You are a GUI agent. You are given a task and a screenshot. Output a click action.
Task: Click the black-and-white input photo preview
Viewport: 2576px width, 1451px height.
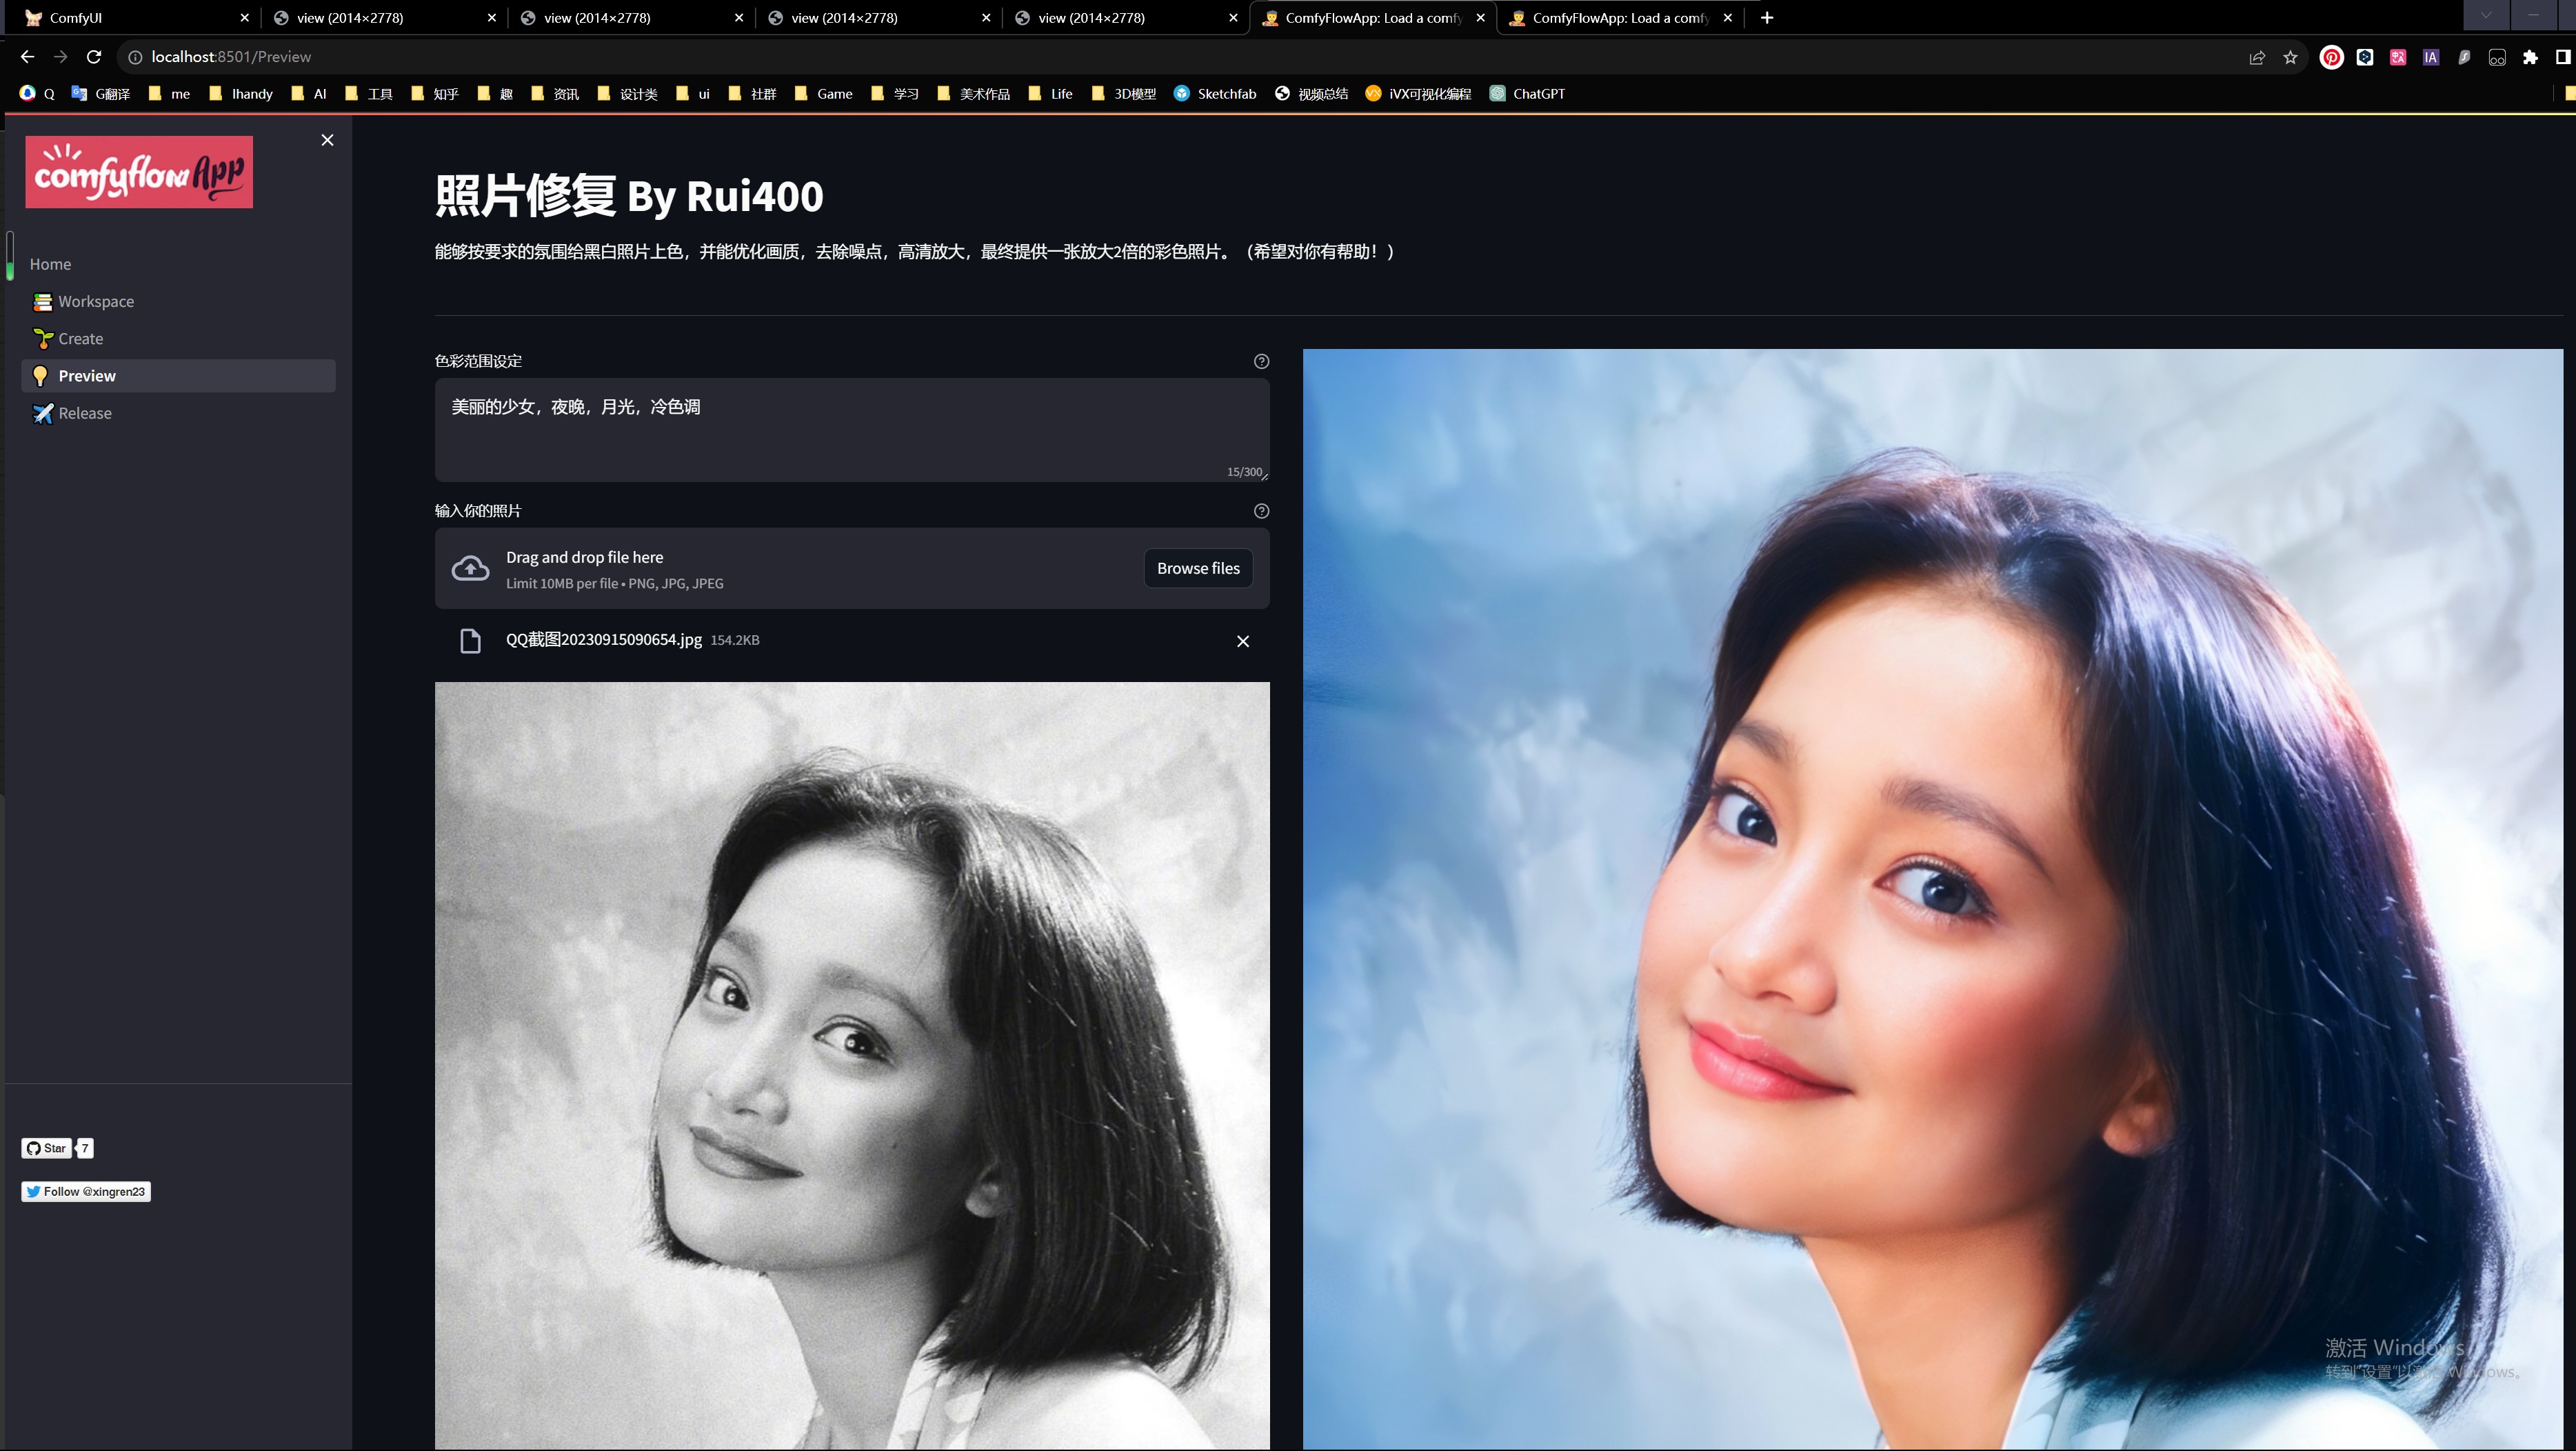(x=852, y=1066)
